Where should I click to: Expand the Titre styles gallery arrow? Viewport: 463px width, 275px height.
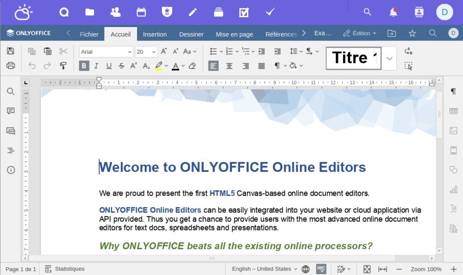pyautogui.click(x=389, y=58)
